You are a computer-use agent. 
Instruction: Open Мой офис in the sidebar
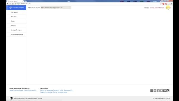tap(16, 17)
